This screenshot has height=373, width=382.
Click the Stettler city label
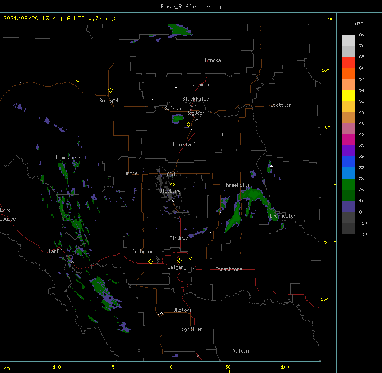[281, 105]
